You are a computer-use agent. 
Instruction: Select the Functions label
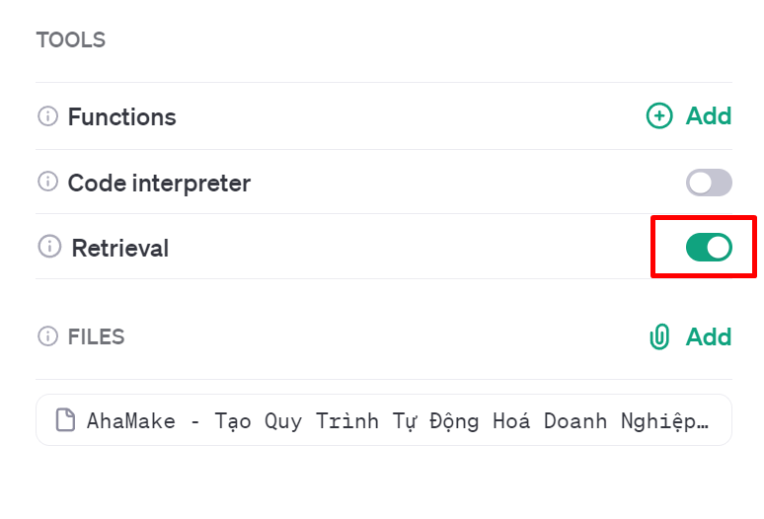(x=121, y=116)
